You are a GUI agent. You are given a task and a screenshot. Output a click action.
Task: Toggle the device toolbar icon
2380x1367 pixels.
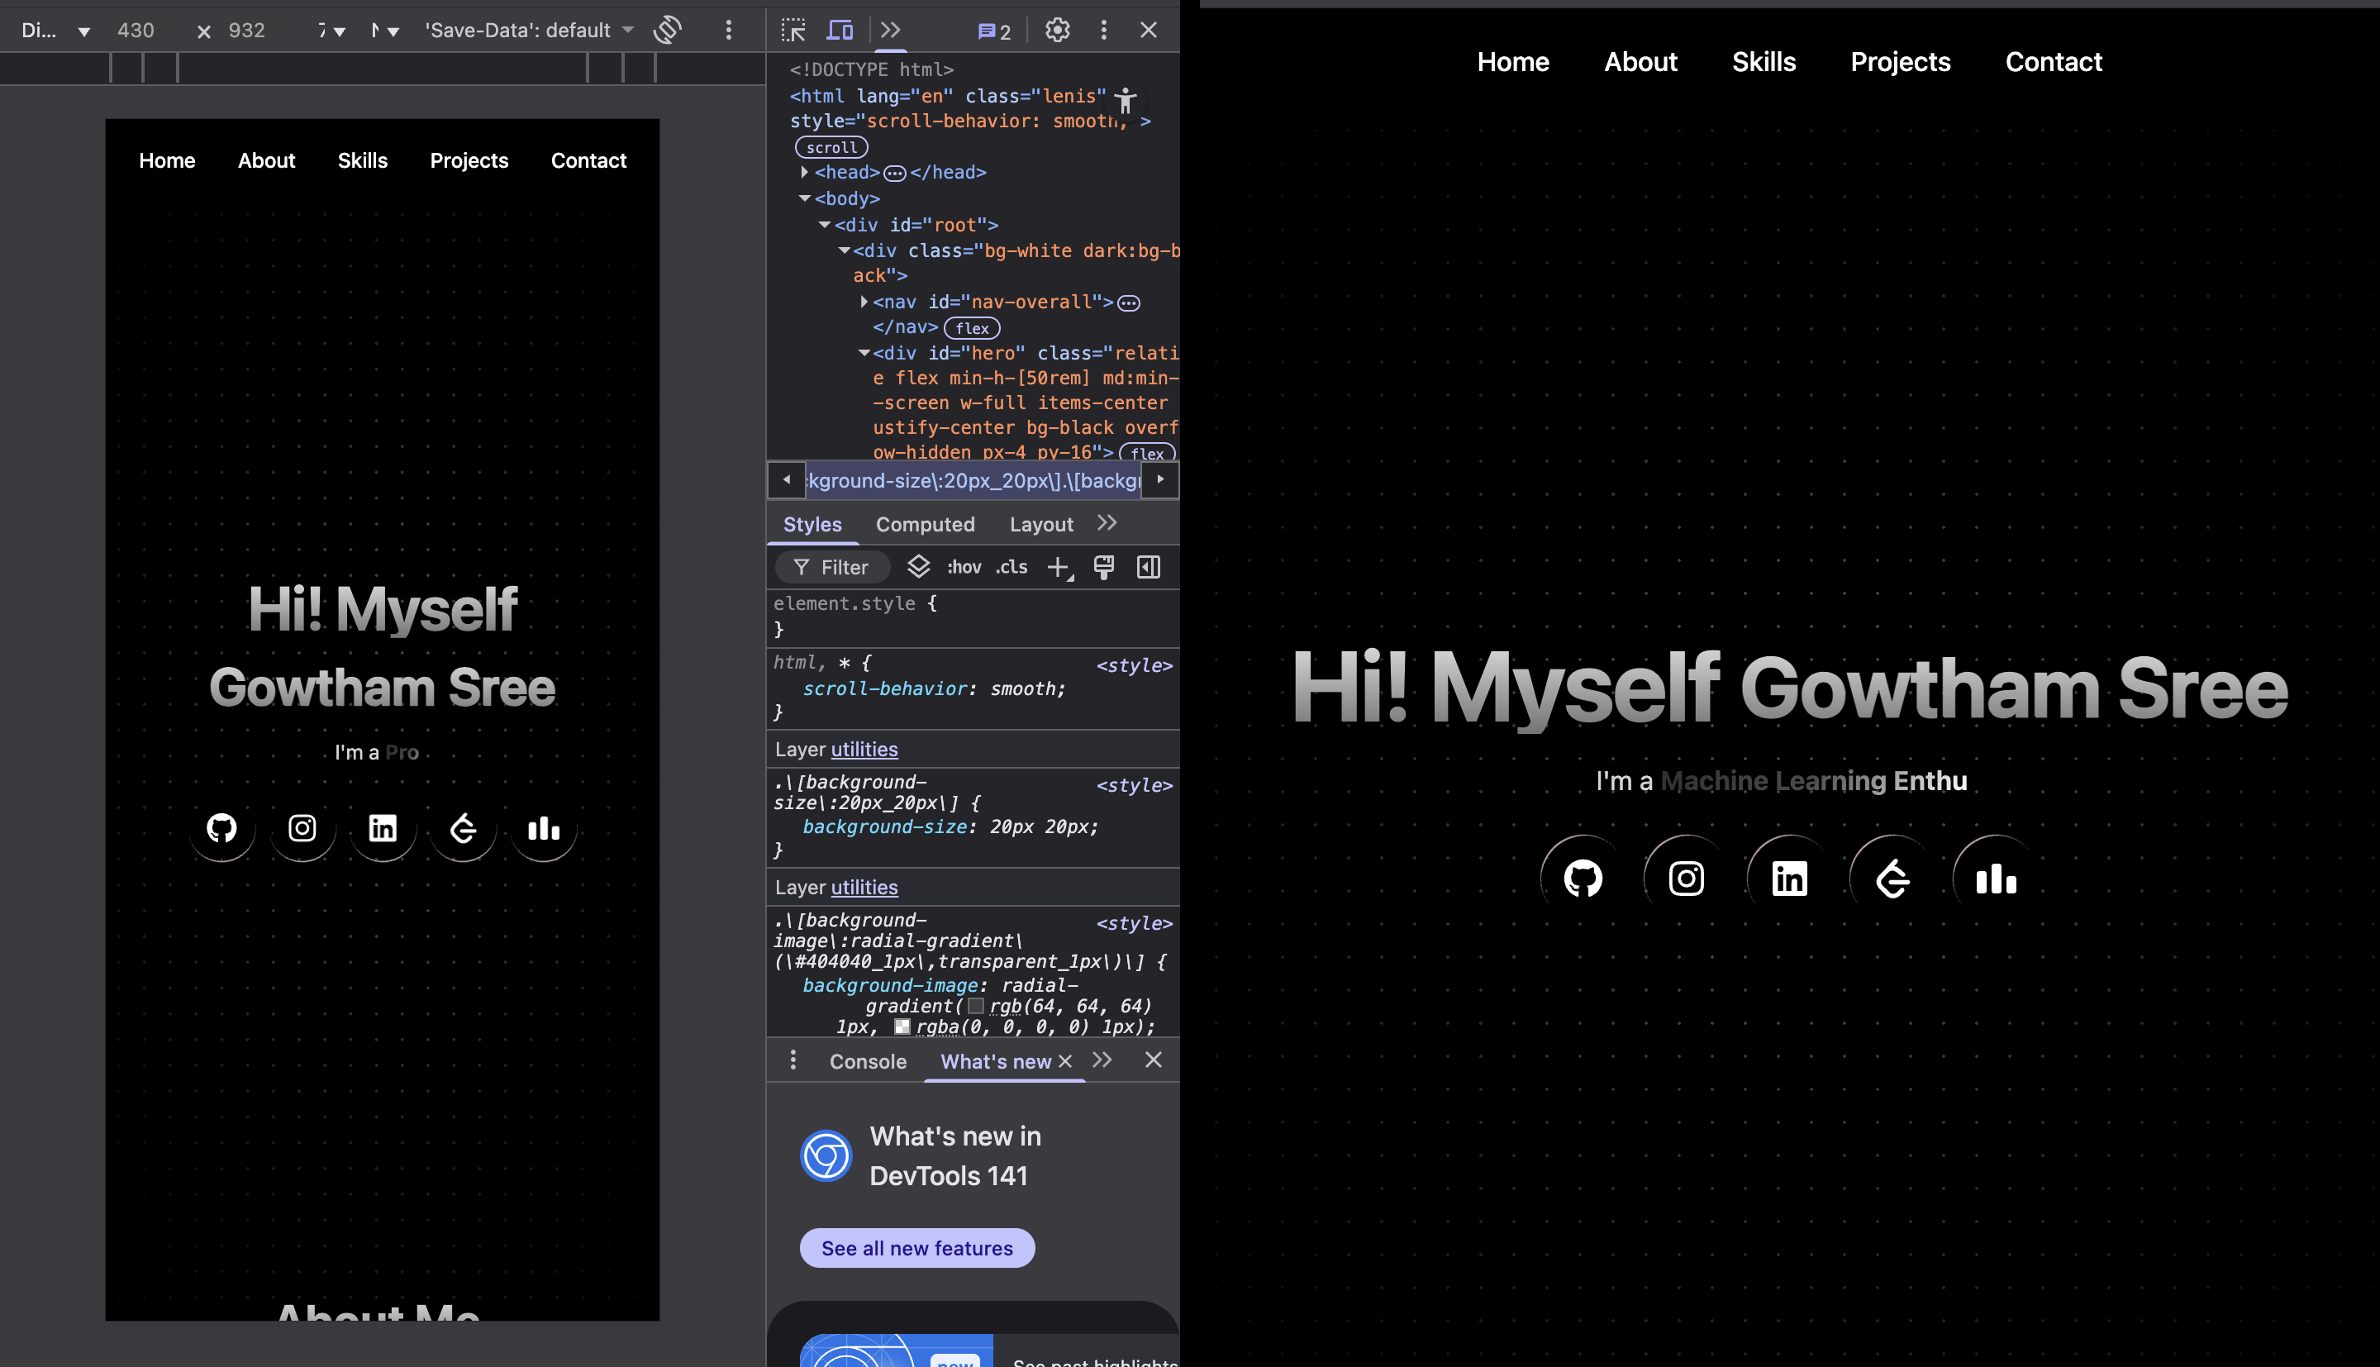pos(840,30)
